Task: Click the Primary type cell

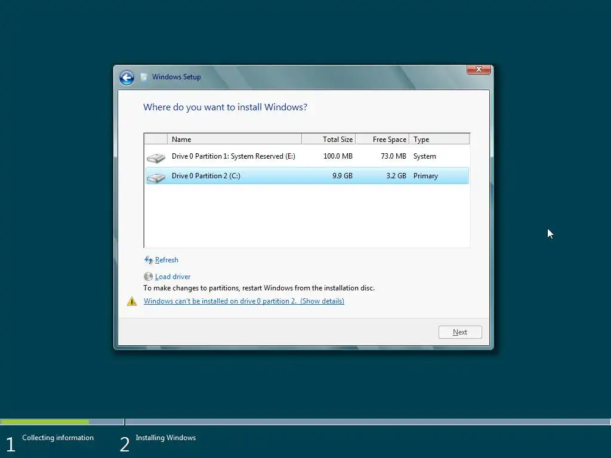Action: point(425,176)
